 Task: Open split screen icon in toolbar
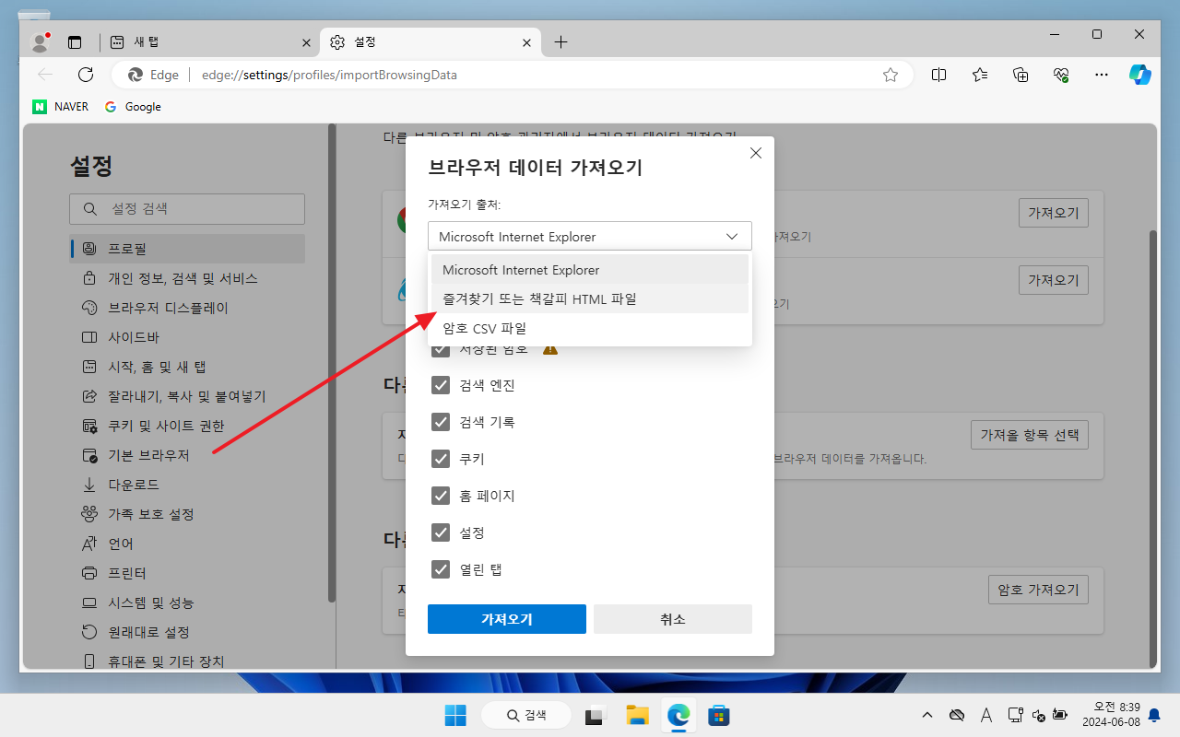pyautogui.click(x=938, y=75)
